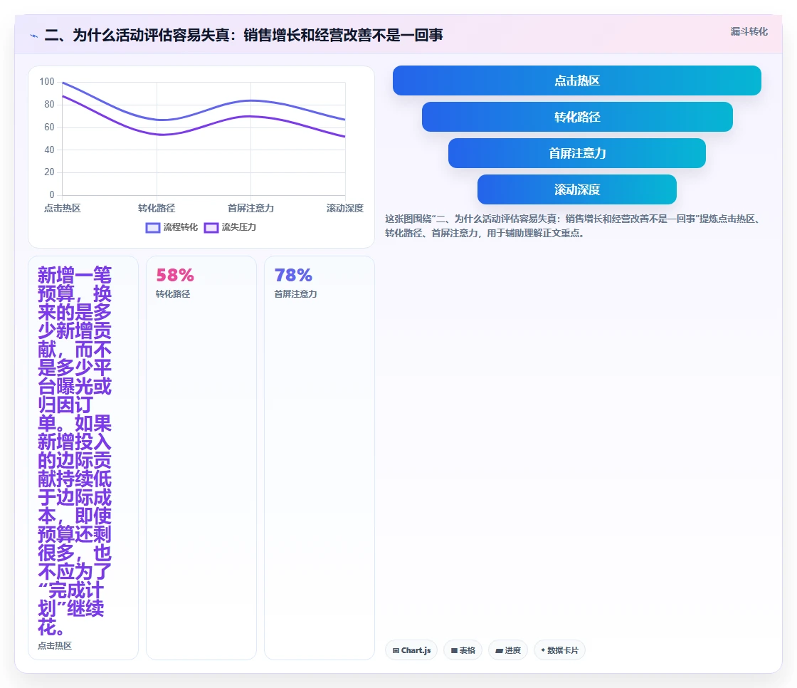Select the 首屏注意力 funnel bar
797x688 pixels.
tap(577, 153)
